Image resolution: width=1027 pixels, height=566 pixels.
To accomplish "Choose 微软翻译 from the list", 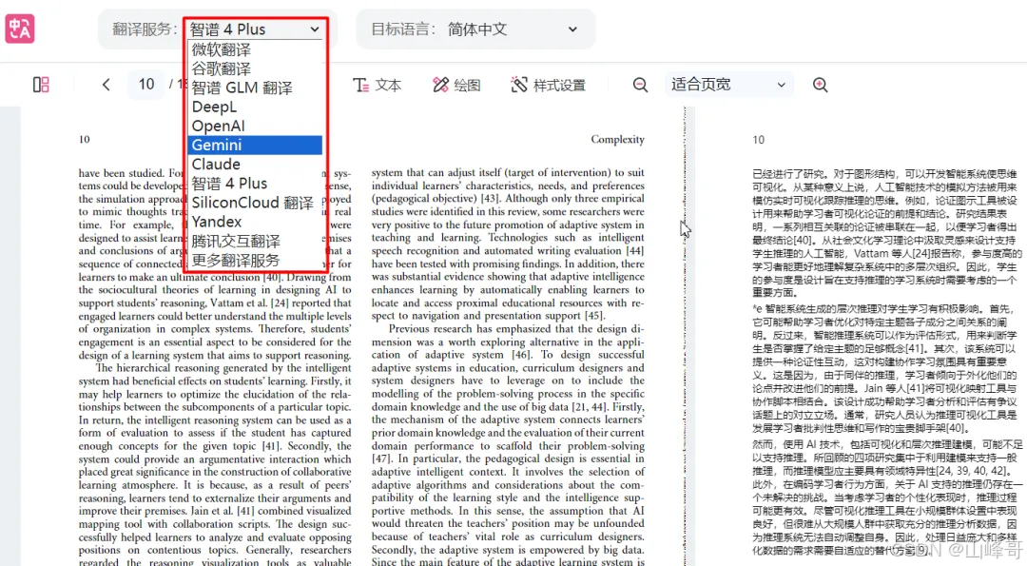I will click(255, 49).
